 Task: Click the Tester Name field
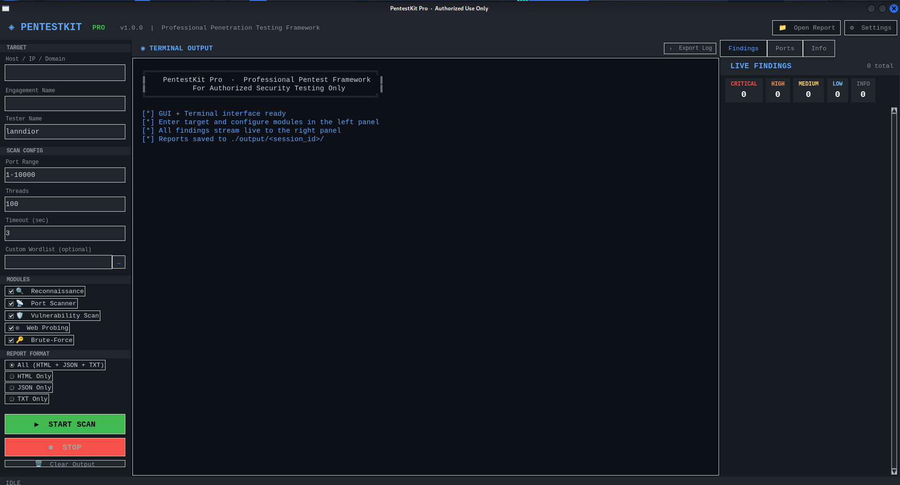coord(65,132)
